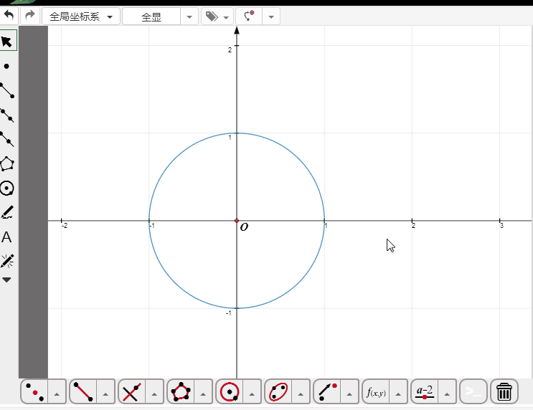This screenshot has width=533, height=410.
Task: Click the trash can delete button
Action: point(504,392)
